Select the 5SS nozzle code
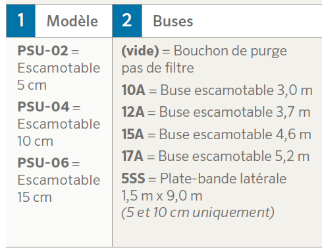 pyautogui.click(x=133, y=178)
